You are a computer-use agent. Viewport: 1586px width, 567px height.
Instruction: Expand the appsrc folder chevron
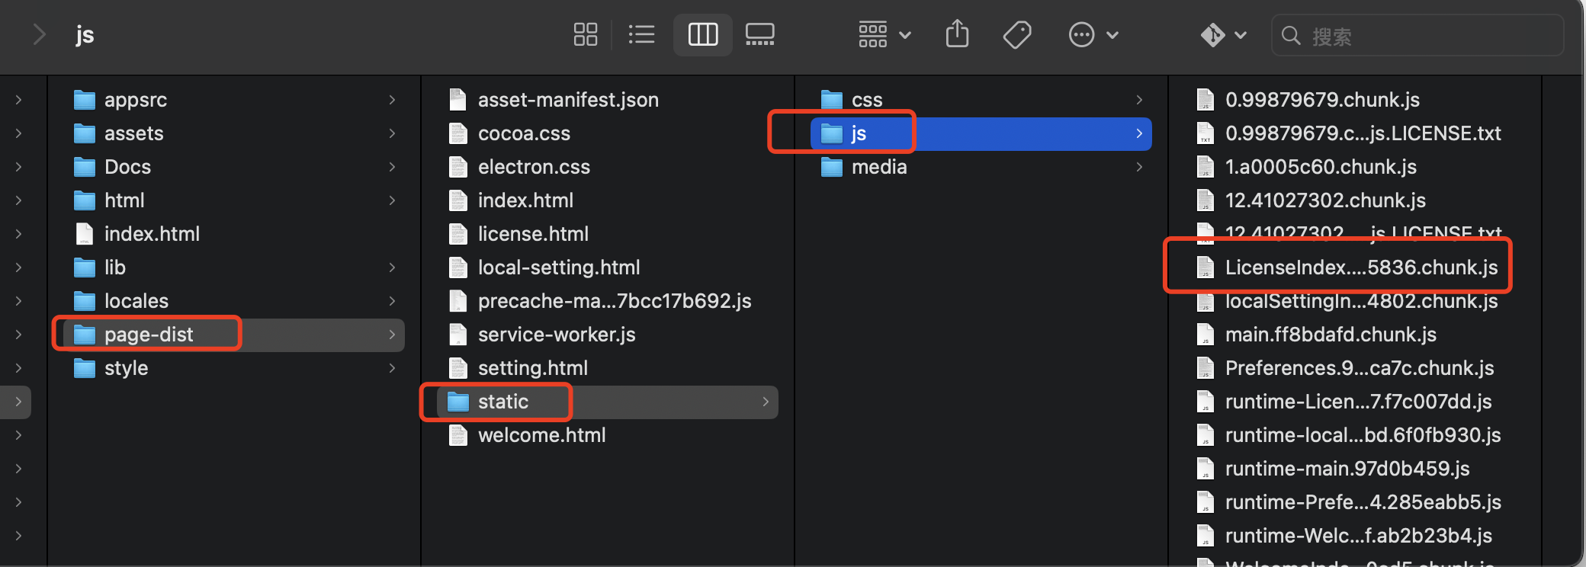pyautogui.click(x=392, y=100)
